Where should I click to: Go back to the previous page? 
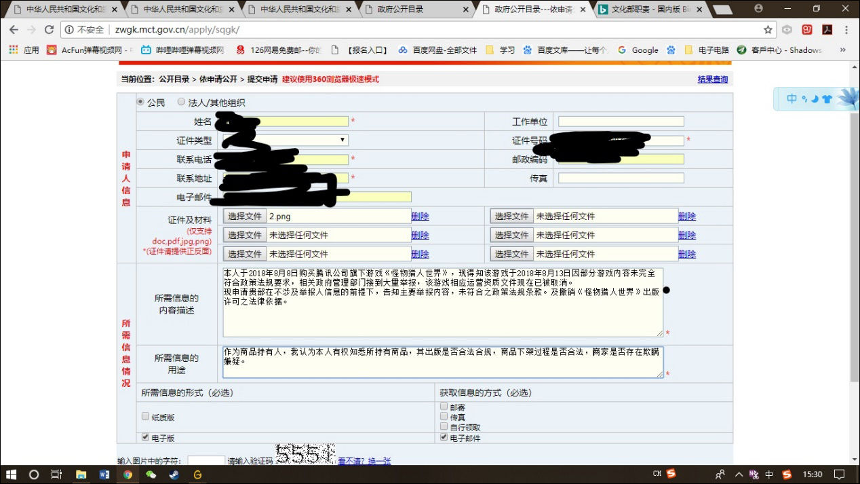14,30
